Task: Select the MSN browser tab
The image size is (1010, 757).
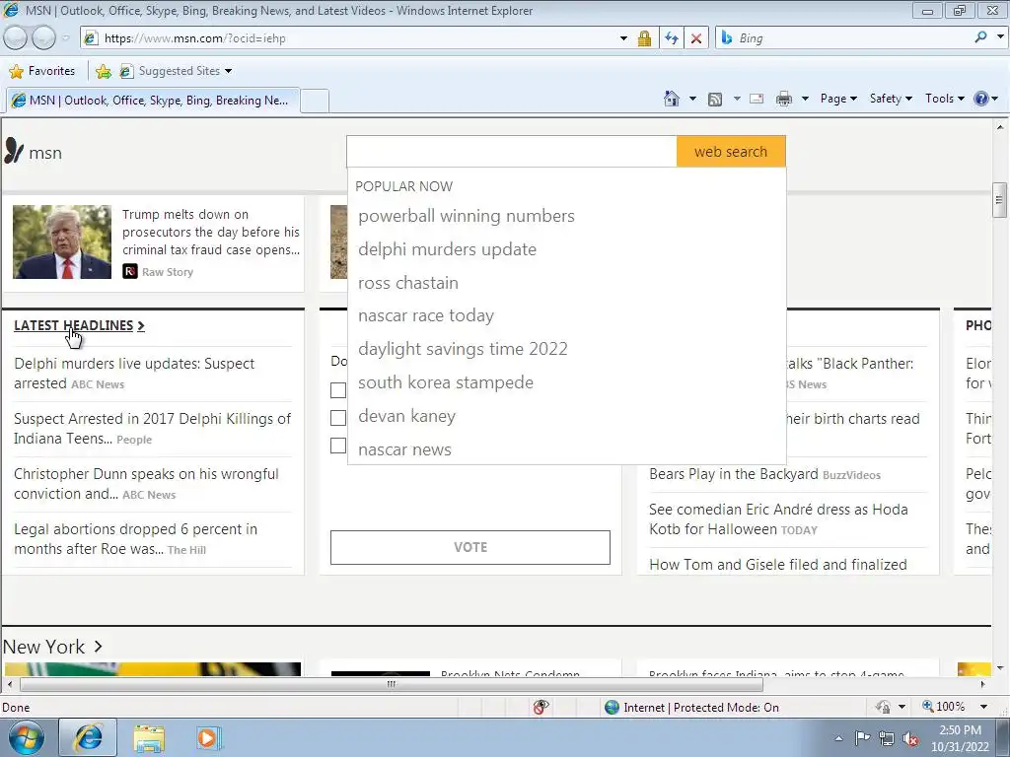Action: [x=153, y=101]
